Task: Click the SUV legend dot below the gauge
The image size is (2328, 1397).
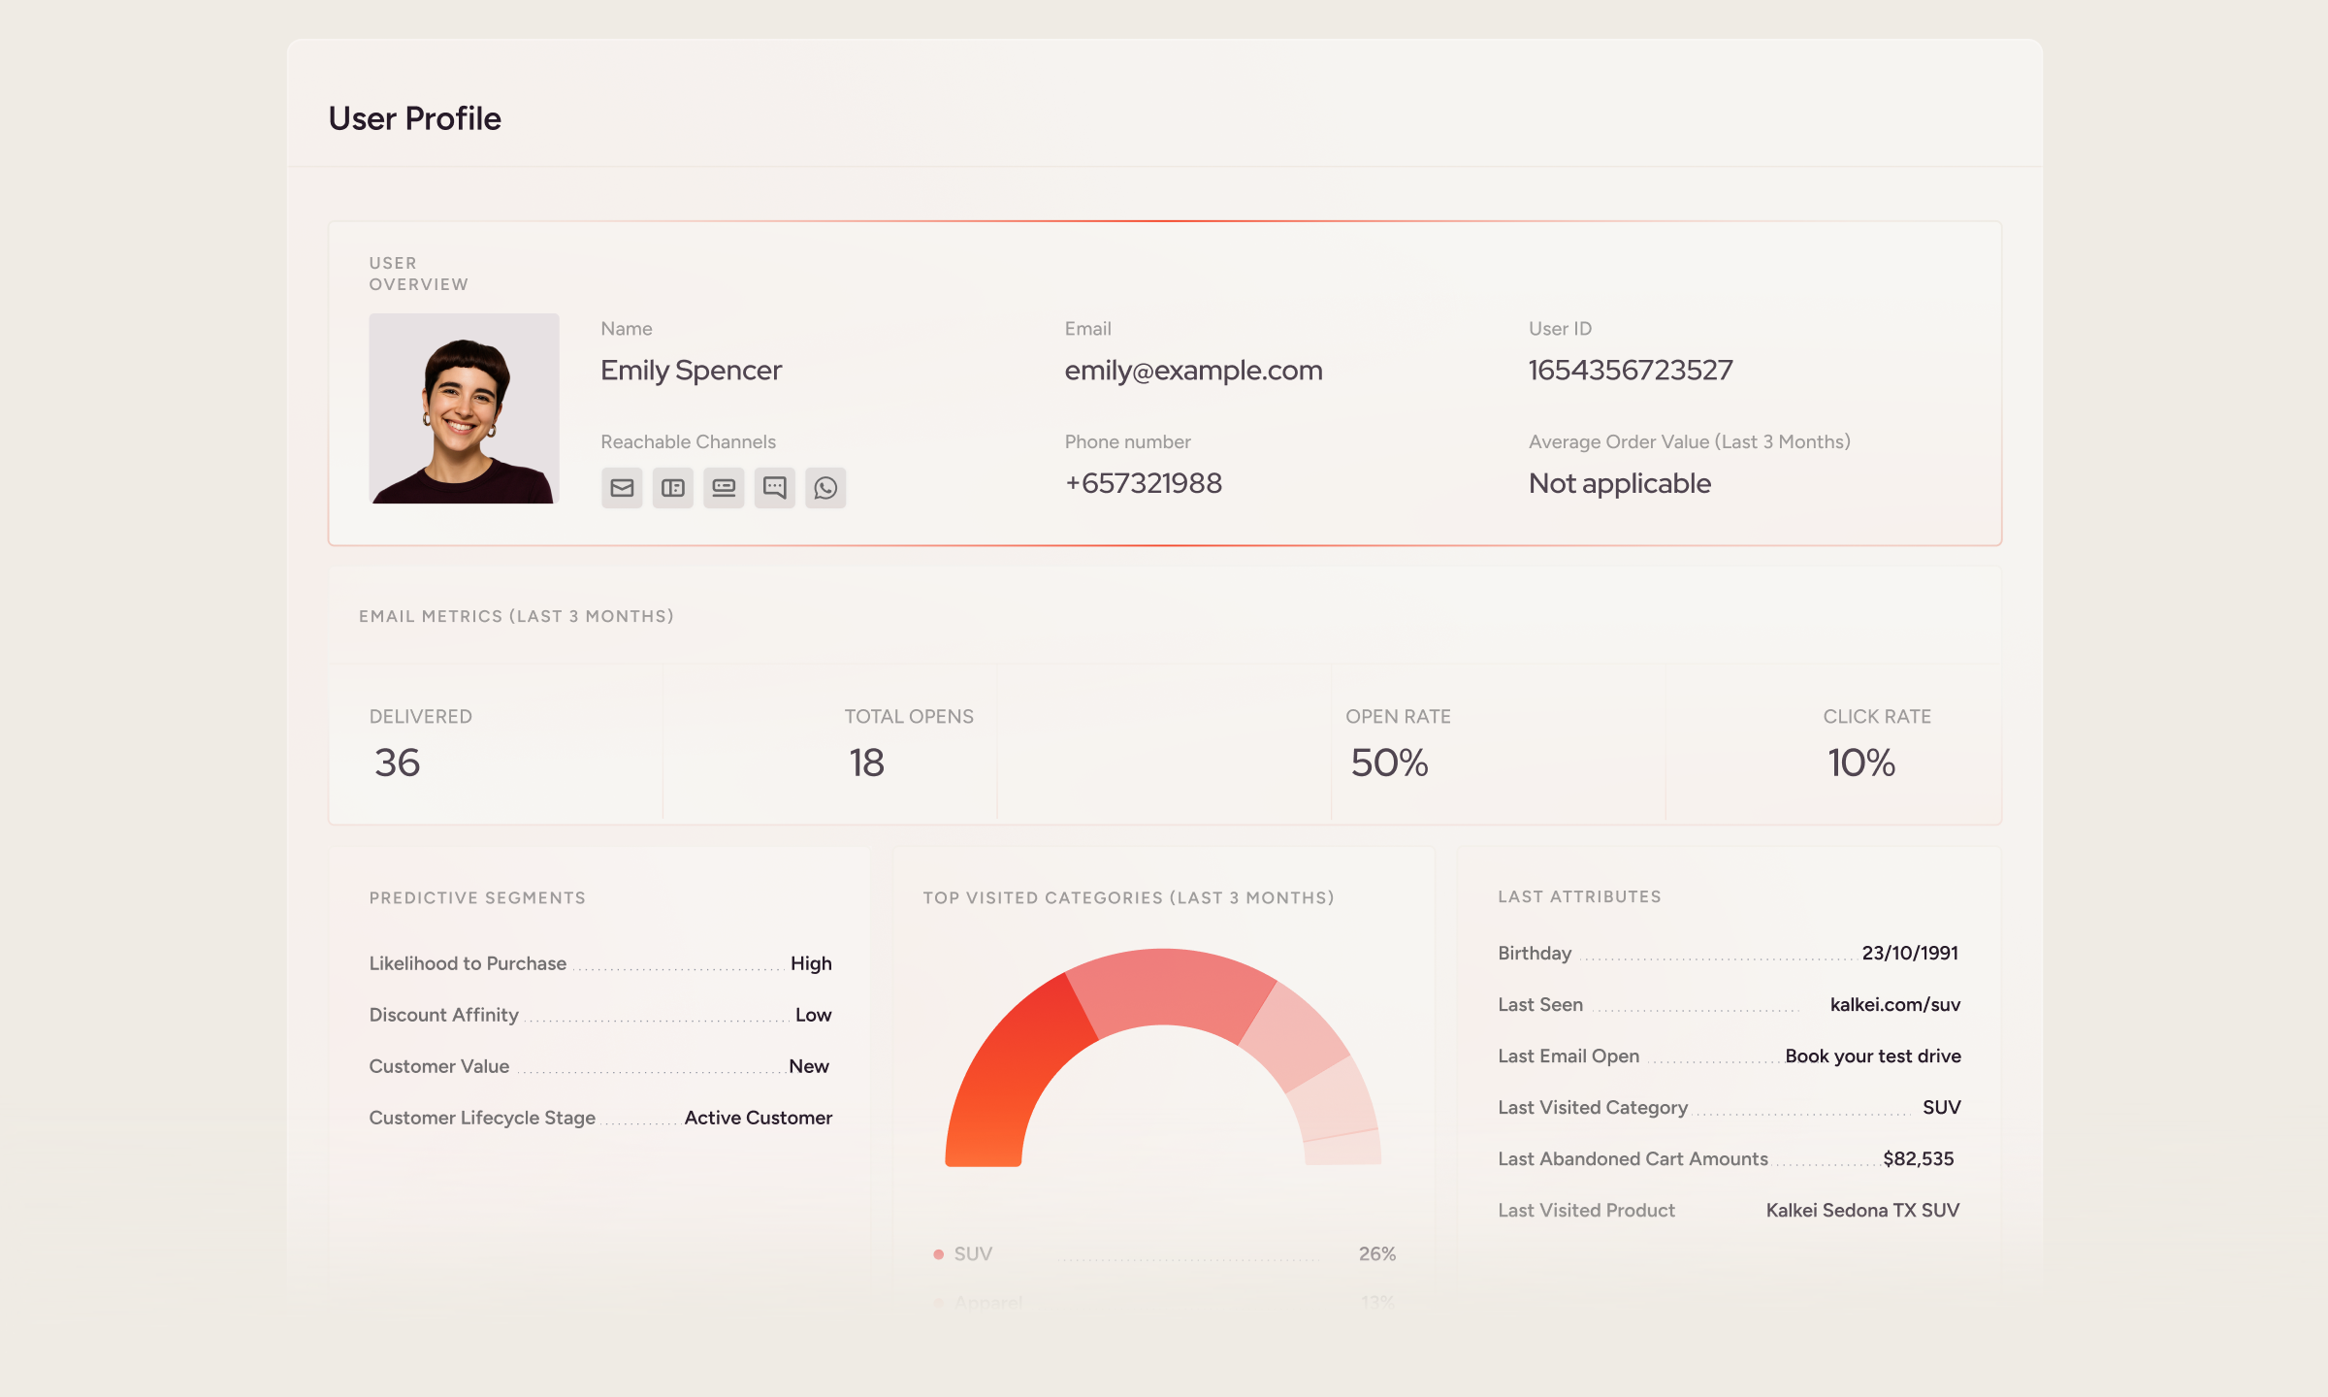Action: point(937,1252)
